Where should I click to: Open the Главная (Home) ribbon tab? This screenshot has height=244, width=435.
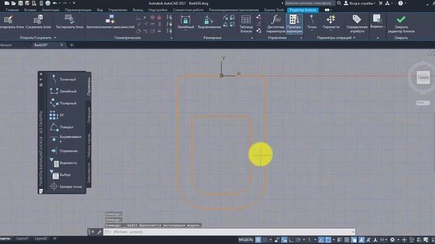[12, 9]
